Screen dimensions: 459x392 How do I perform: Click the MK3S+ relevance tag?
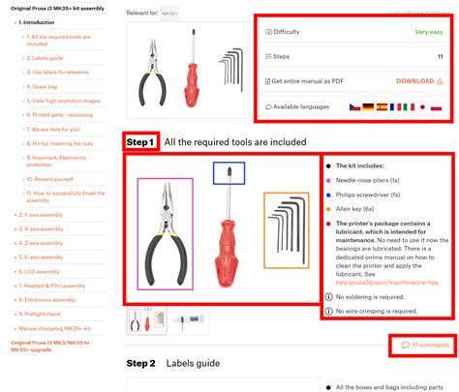tap(169, 14)
